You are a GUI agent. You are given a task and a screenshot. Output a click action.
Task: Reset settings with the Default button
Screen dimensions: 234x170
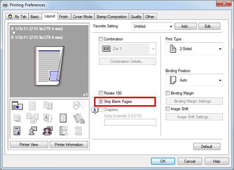(207, 147)
